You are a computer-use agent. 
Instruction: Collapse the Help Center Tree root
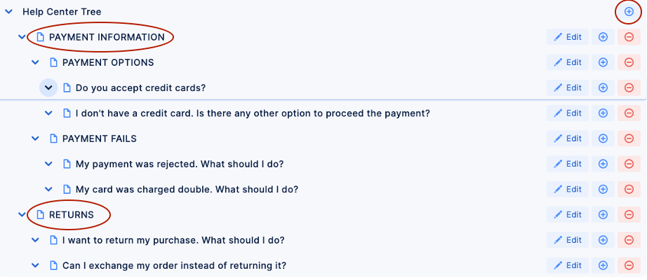coord(8,12)
